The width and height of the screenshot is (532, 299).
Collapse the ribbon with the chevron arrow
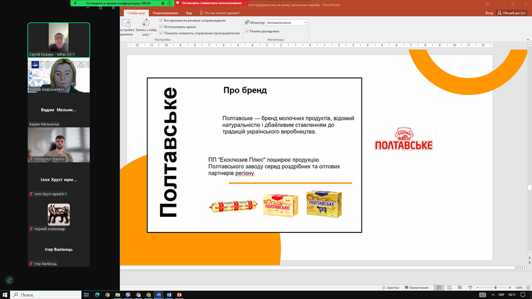[x=528, y=40]
